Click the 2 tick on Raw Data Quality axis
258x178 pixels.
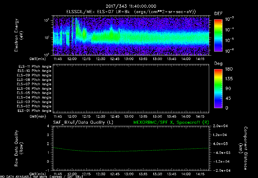(x=48, y=144)
